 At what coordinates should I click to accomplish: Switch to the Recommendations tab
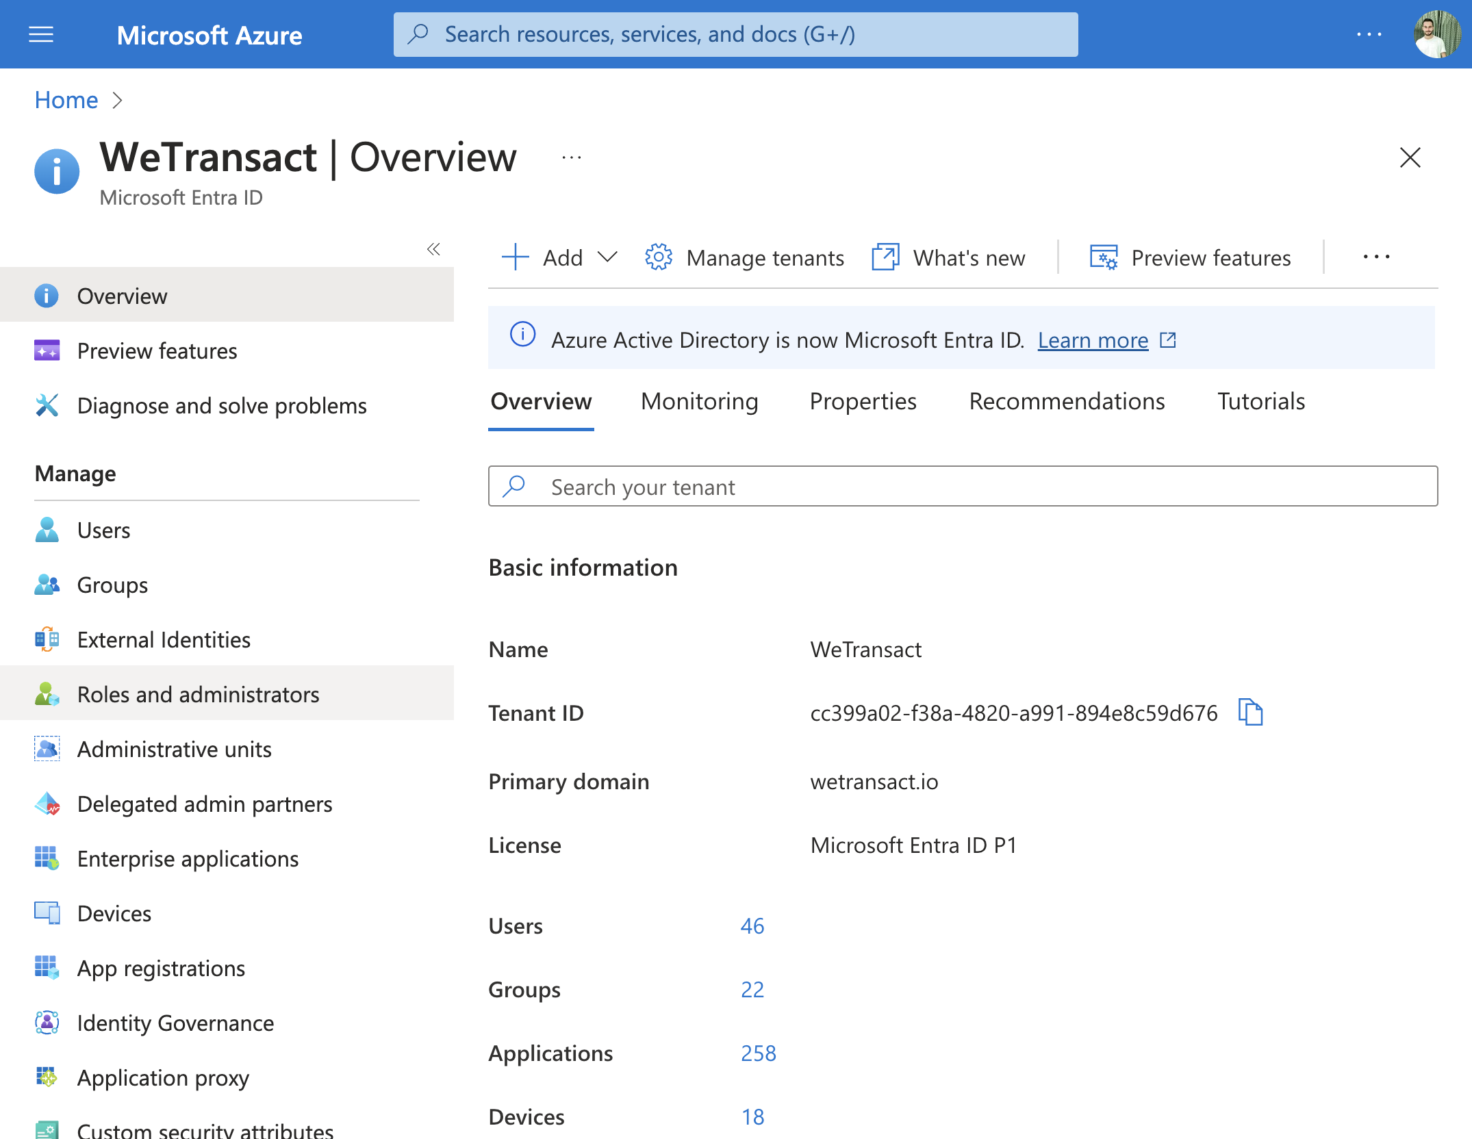(x=1067, y=401)
